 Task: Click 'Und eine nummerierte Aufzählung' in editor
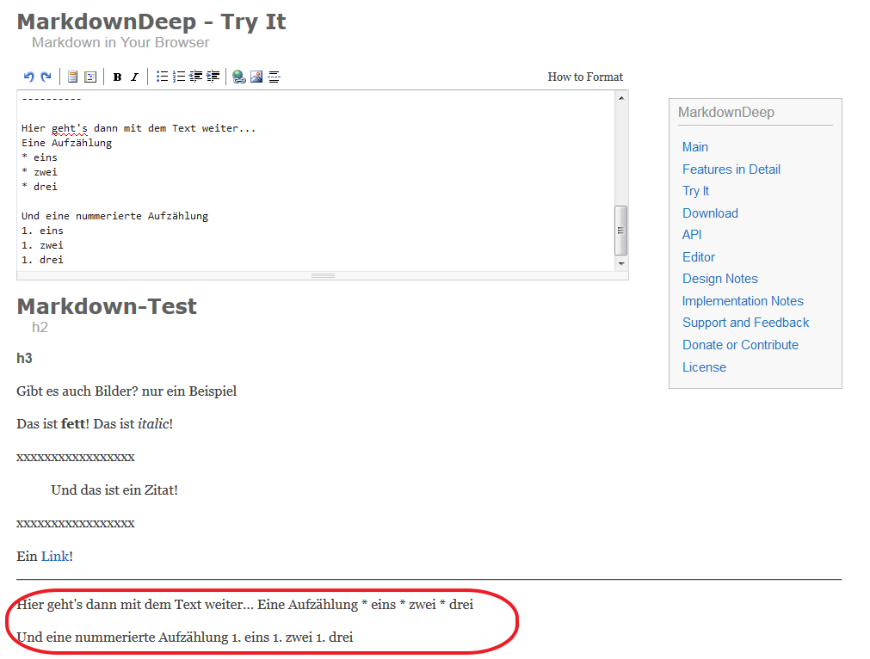click(x=114, y=216)
